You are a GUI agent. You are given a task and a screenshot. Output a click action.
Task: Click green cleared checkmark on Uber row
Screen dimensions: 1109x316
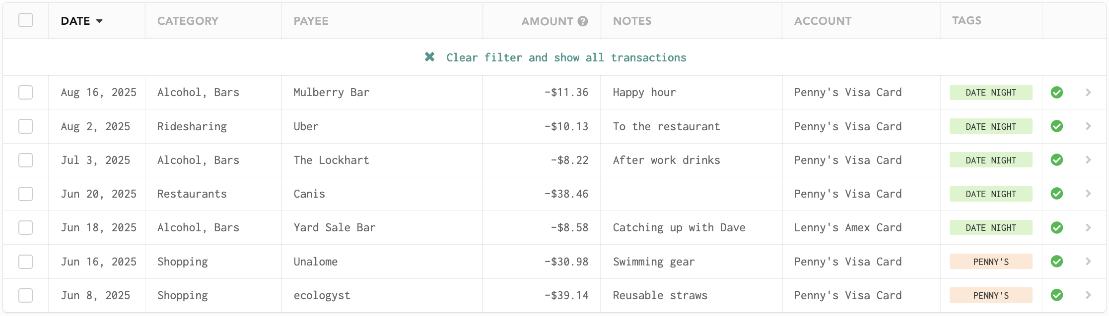[1057, 126]
